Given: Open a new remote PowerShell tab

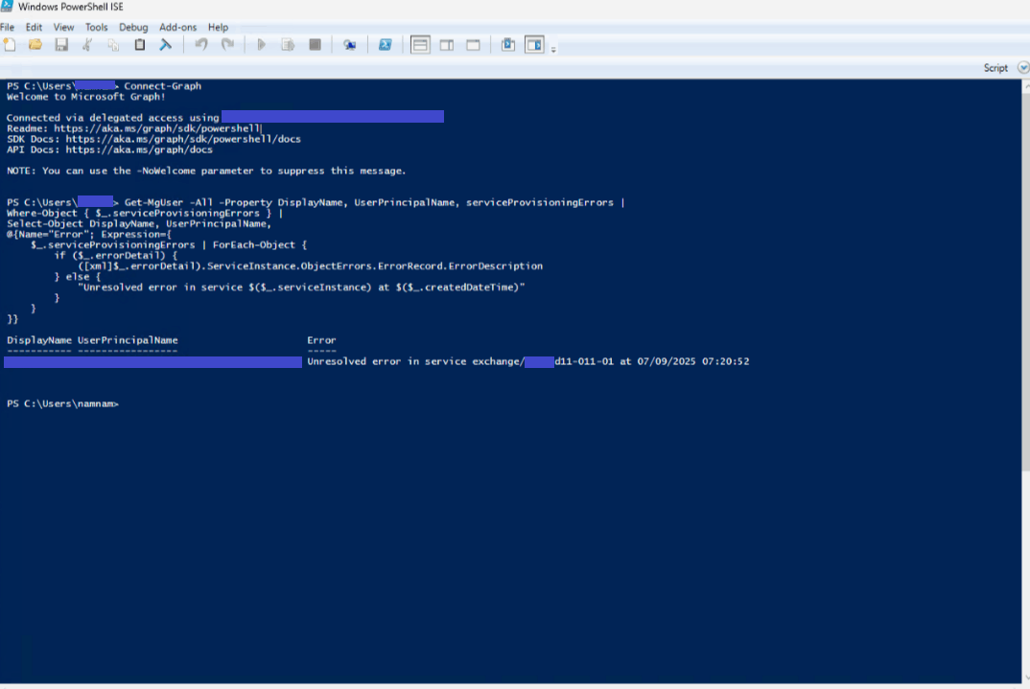Looking at the screenshot, I should [x=349, y=44].
